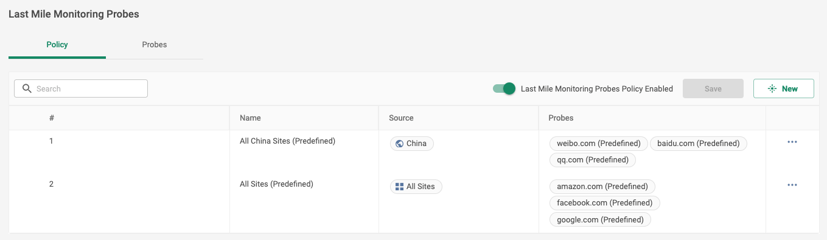Select the baidu.com (Predefined) probe chip

[699, 144]
